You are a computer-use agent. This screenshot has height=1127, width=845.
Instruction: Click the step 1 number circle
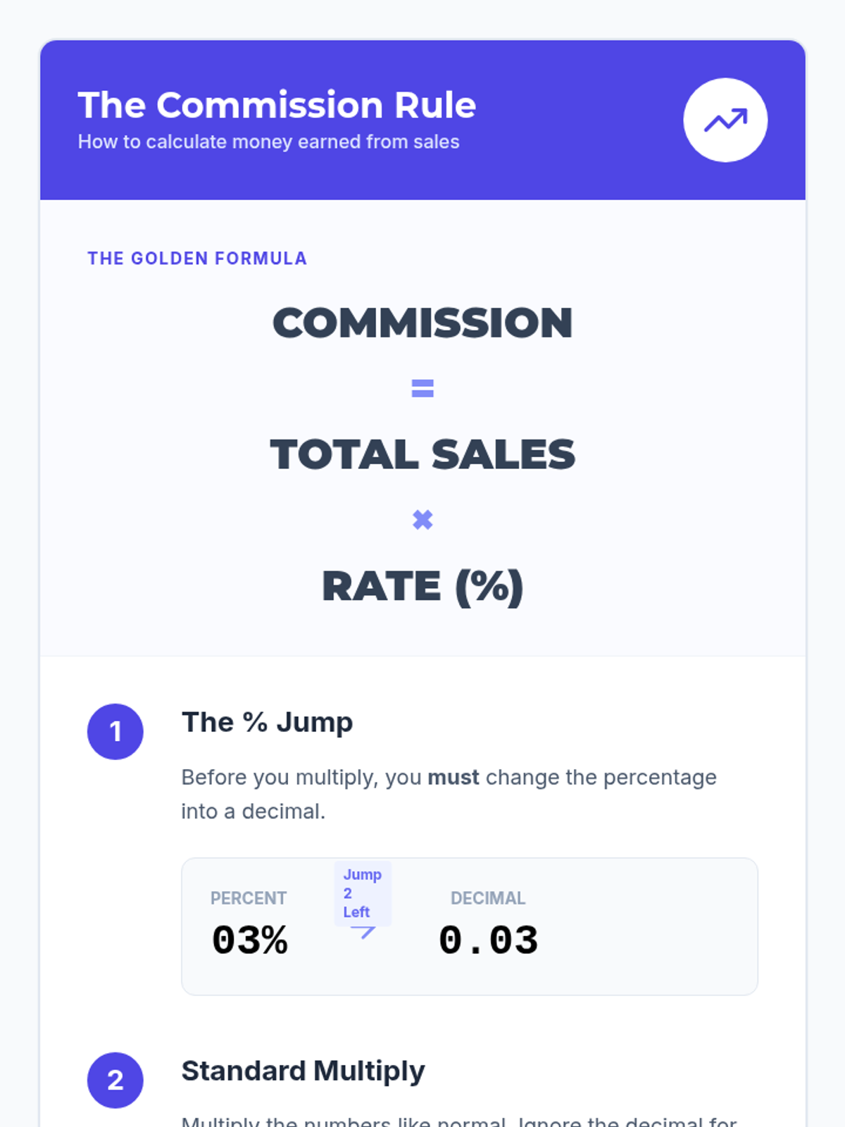[115, 731]
